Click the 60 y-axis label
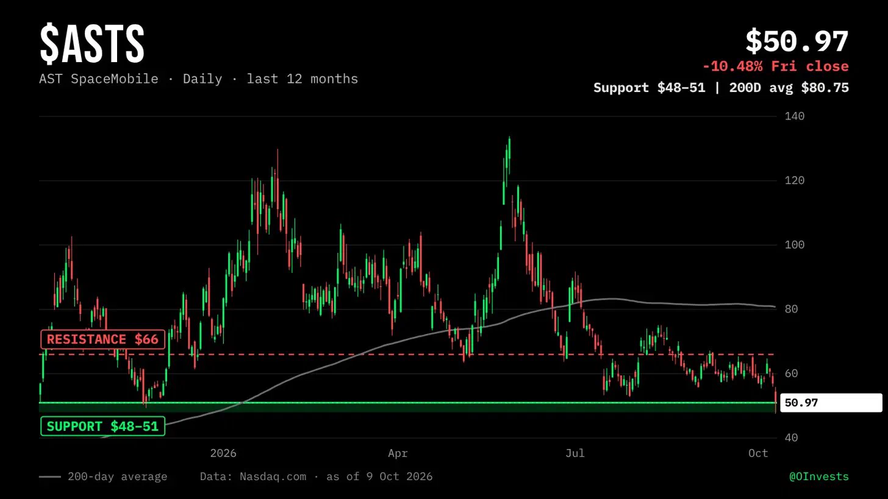The height and width of the screenshot is (499, 888). (x=791, y=373)
